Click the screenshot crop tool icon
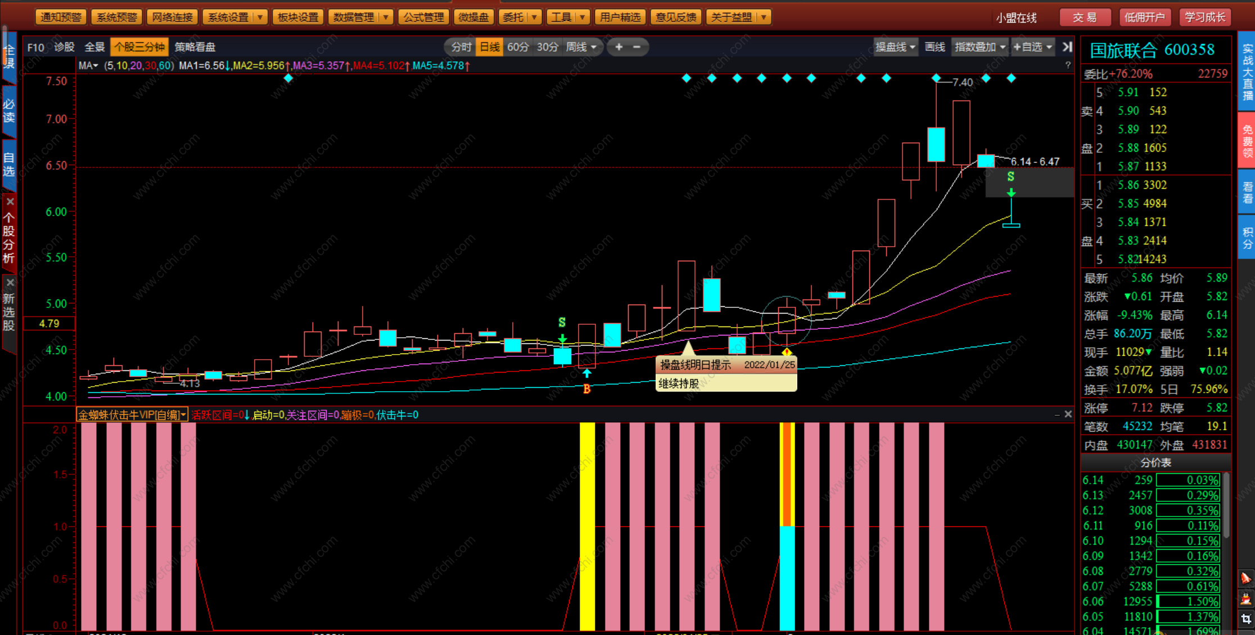 (x=1245, y=619)
